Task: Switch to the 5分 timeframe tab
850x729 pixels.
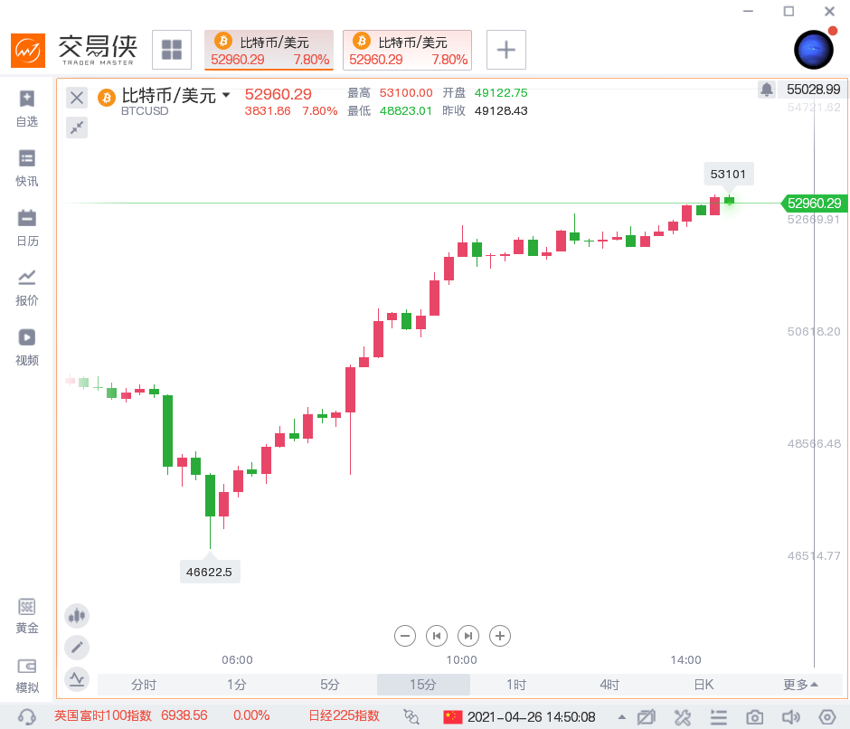Action: click(330, 685)
